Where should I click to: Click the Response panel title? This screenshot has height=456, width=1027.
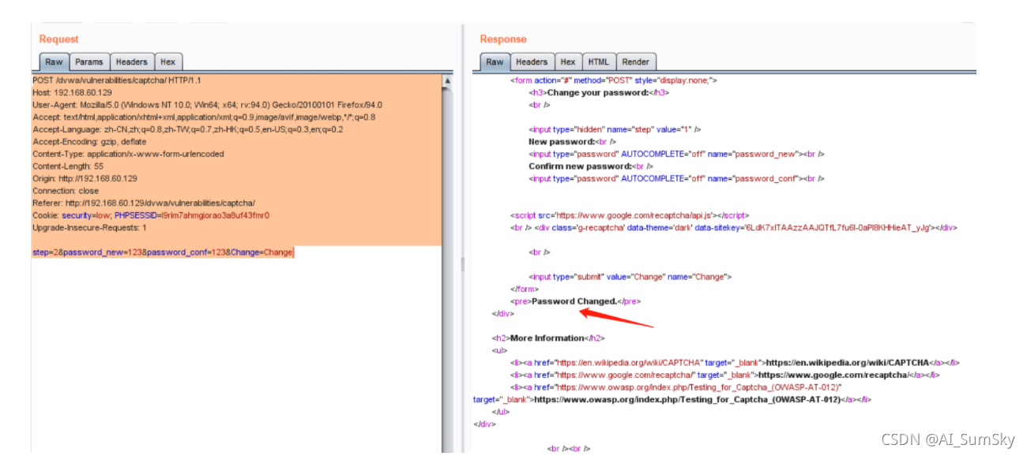(503, 39)
